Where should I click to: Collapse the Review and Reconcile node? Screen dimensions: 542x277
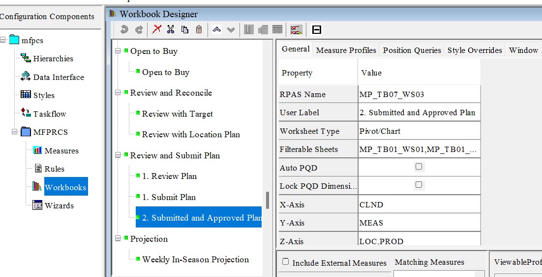point(118,92)
